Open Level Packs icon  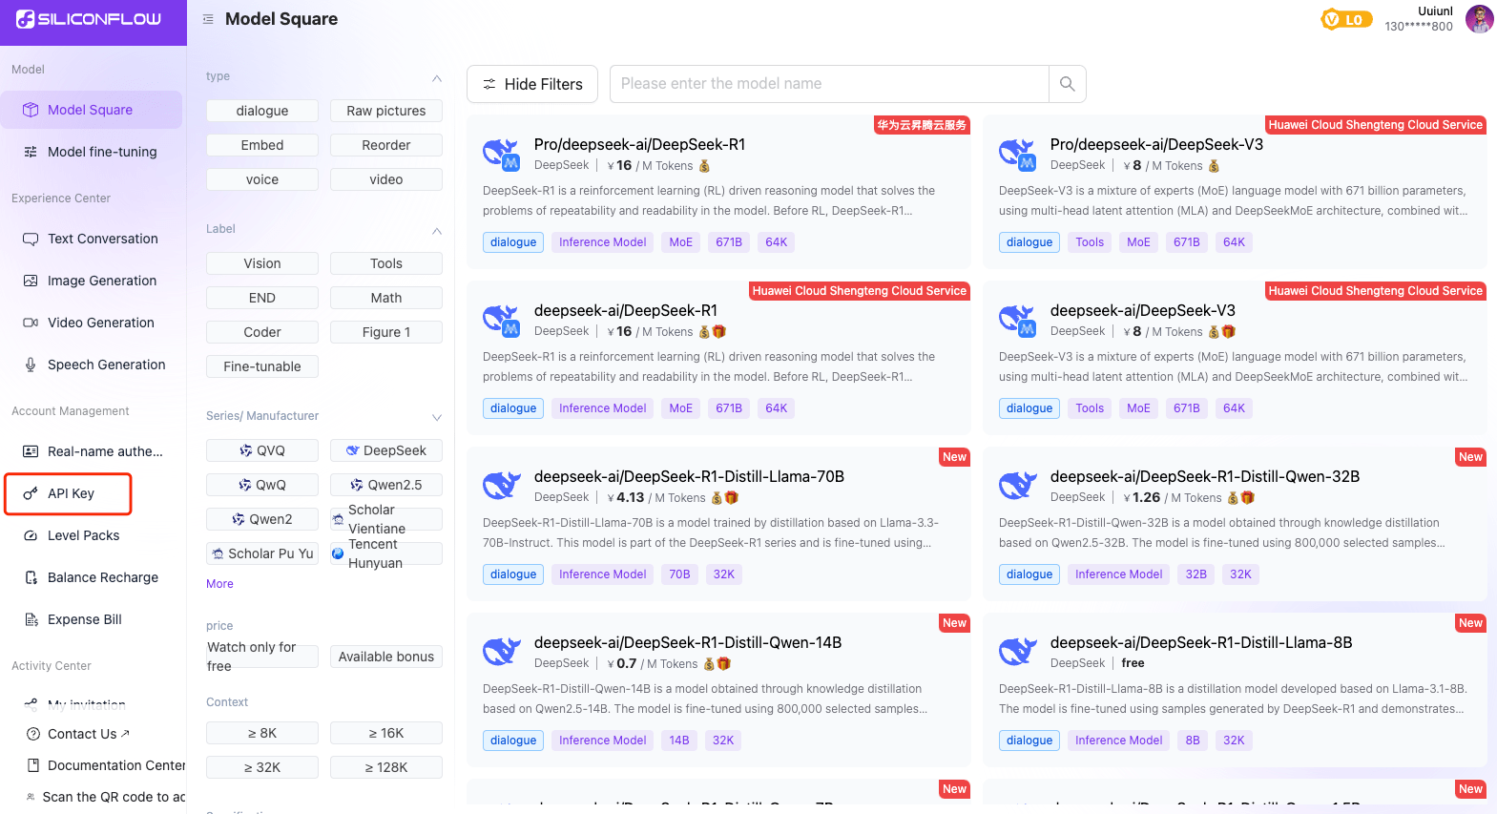pos(31,535)
